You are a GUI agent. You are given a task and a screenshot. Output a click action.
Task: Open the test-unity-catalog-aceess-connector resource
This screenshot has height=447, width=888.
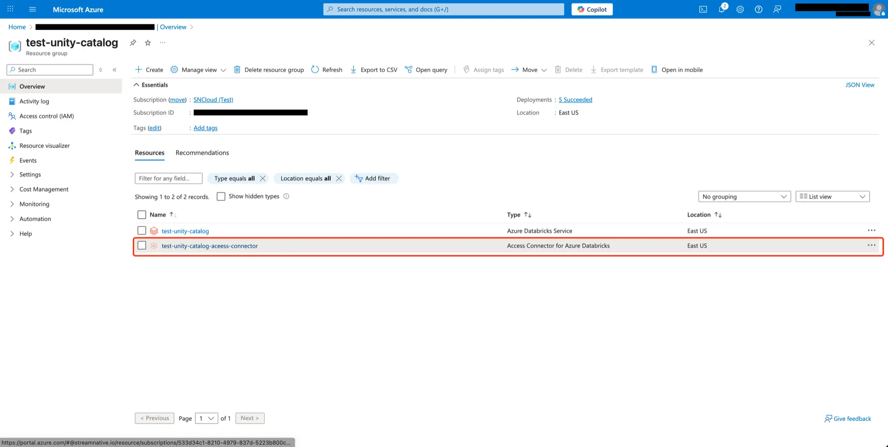pyautogui.click(x=210, y=246)
